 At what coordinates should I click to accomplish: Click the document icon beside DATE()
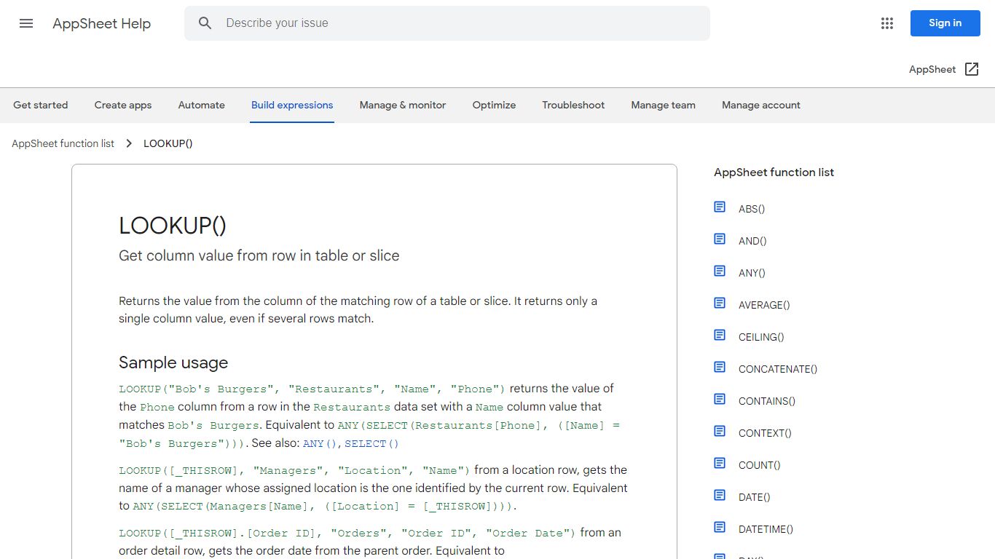tap(720, 496)
